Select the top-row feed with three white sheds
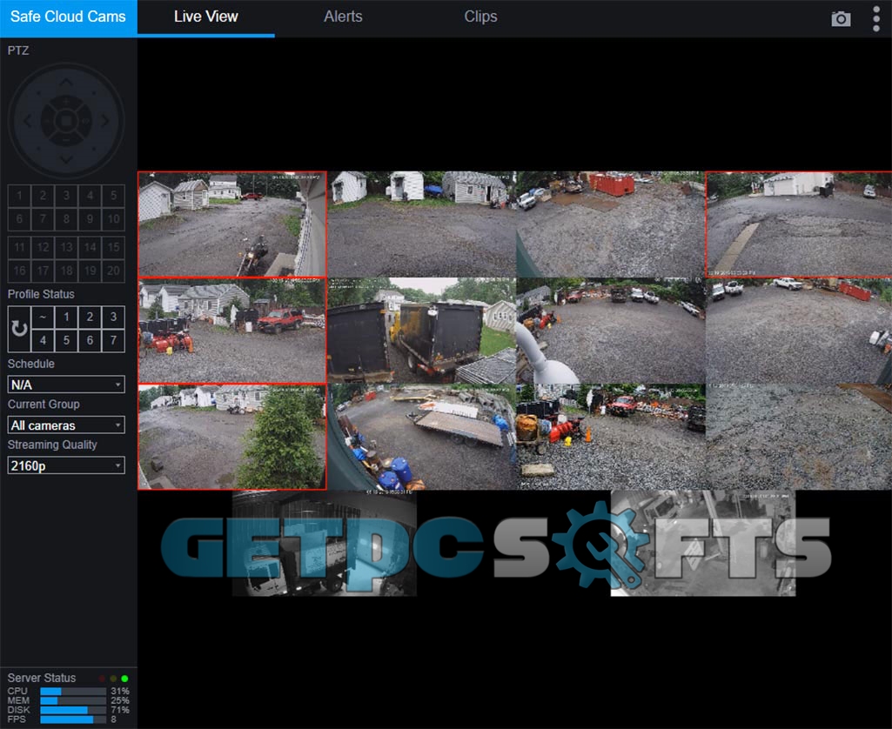Screen dimensions: 892x729 coord(421,224)
